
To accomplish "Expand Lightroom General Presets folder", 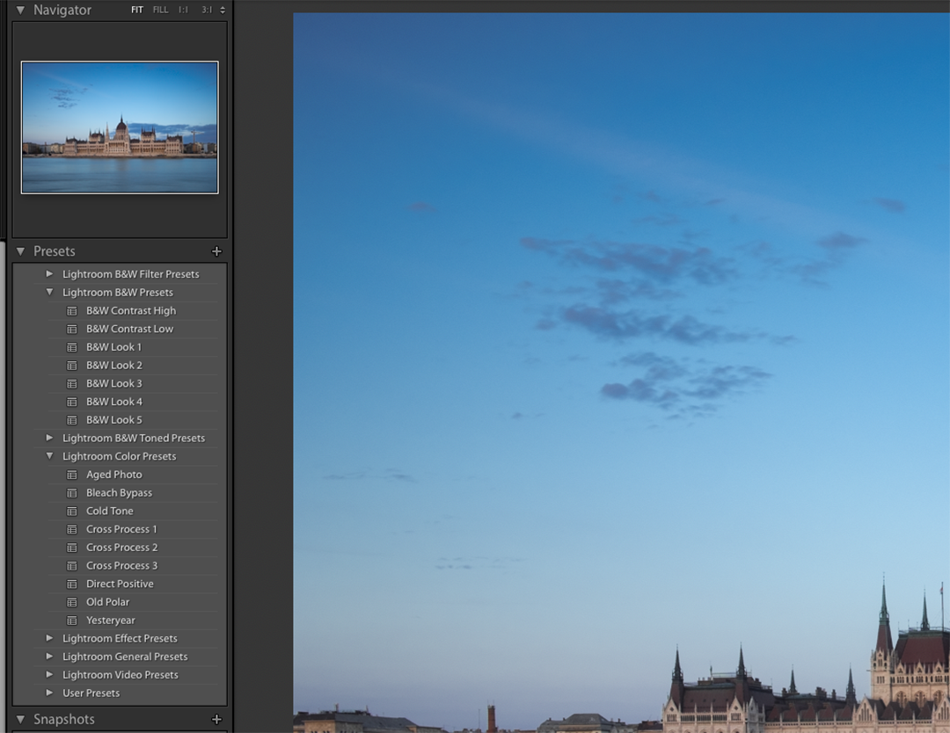I will [x=49, y=657].
